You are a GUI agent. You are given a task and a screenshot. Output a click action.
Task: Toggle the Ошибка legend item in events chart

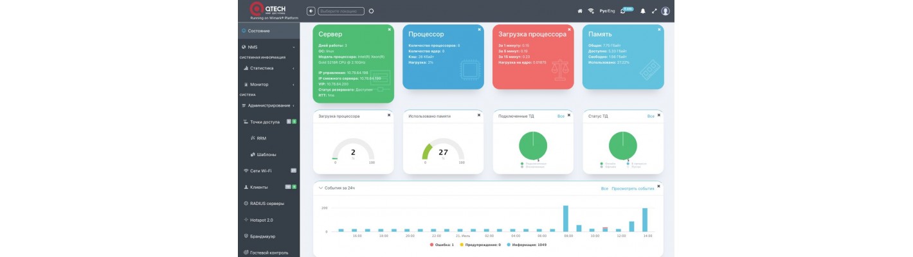[442, 244]
